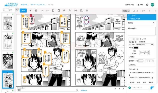
Task: Center-align the text
Action: click(x=133, y=42)
